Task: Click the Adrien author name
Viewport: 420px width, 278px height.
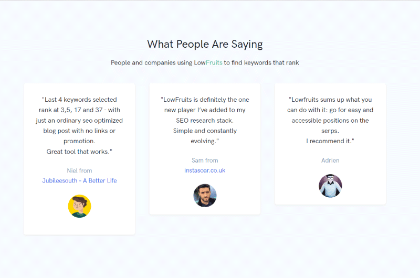Action: [330, 161]
